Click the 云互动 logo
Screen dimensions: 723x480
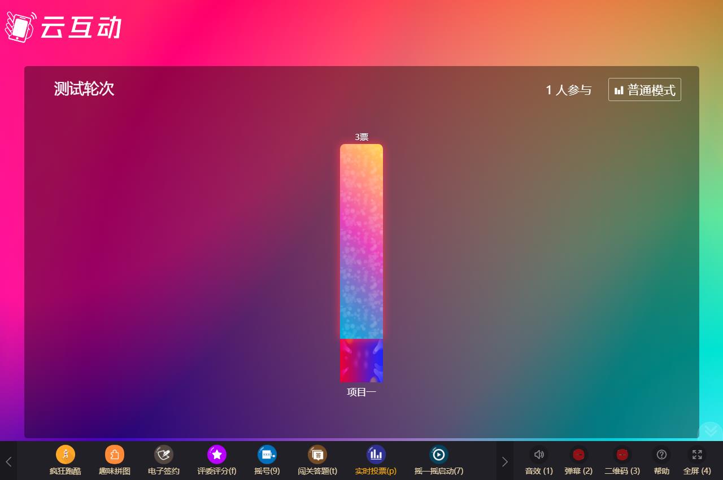tap(63, 27)
